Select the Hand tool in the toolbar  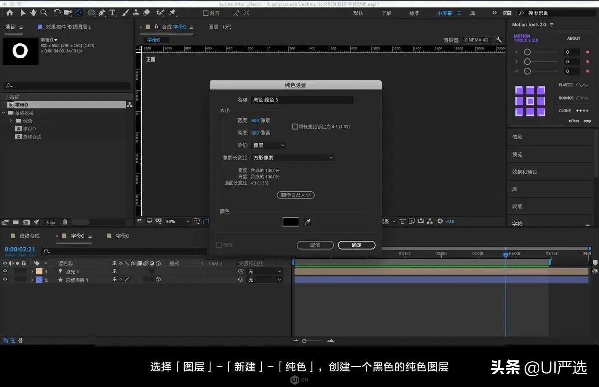33,13
